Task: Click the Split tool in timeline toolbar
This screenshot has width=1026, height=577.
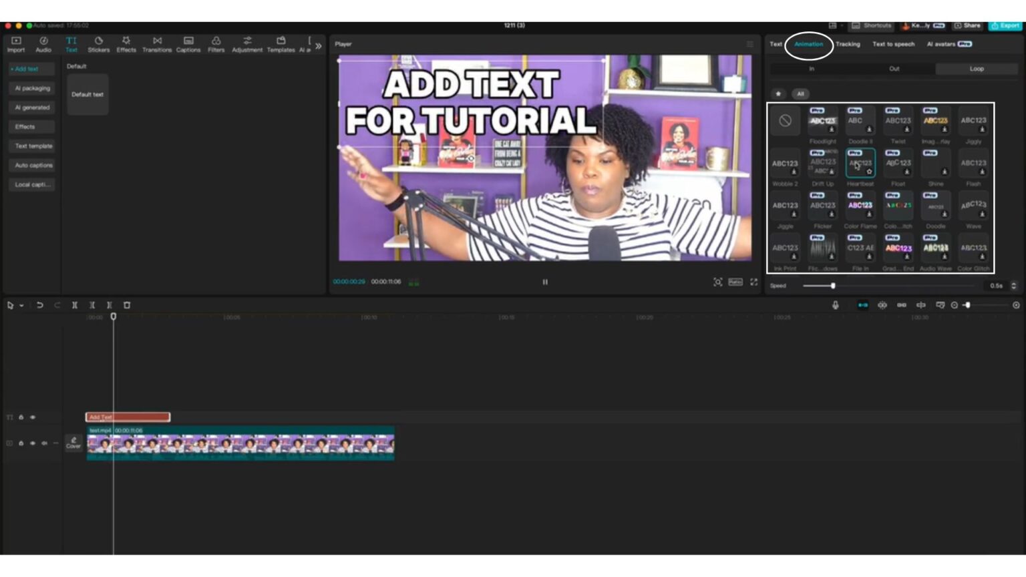Action: (x=75, y=305)
